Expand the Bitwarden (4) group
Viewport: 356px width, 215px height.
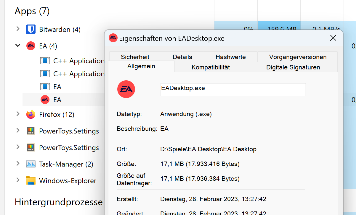[18, 29]
